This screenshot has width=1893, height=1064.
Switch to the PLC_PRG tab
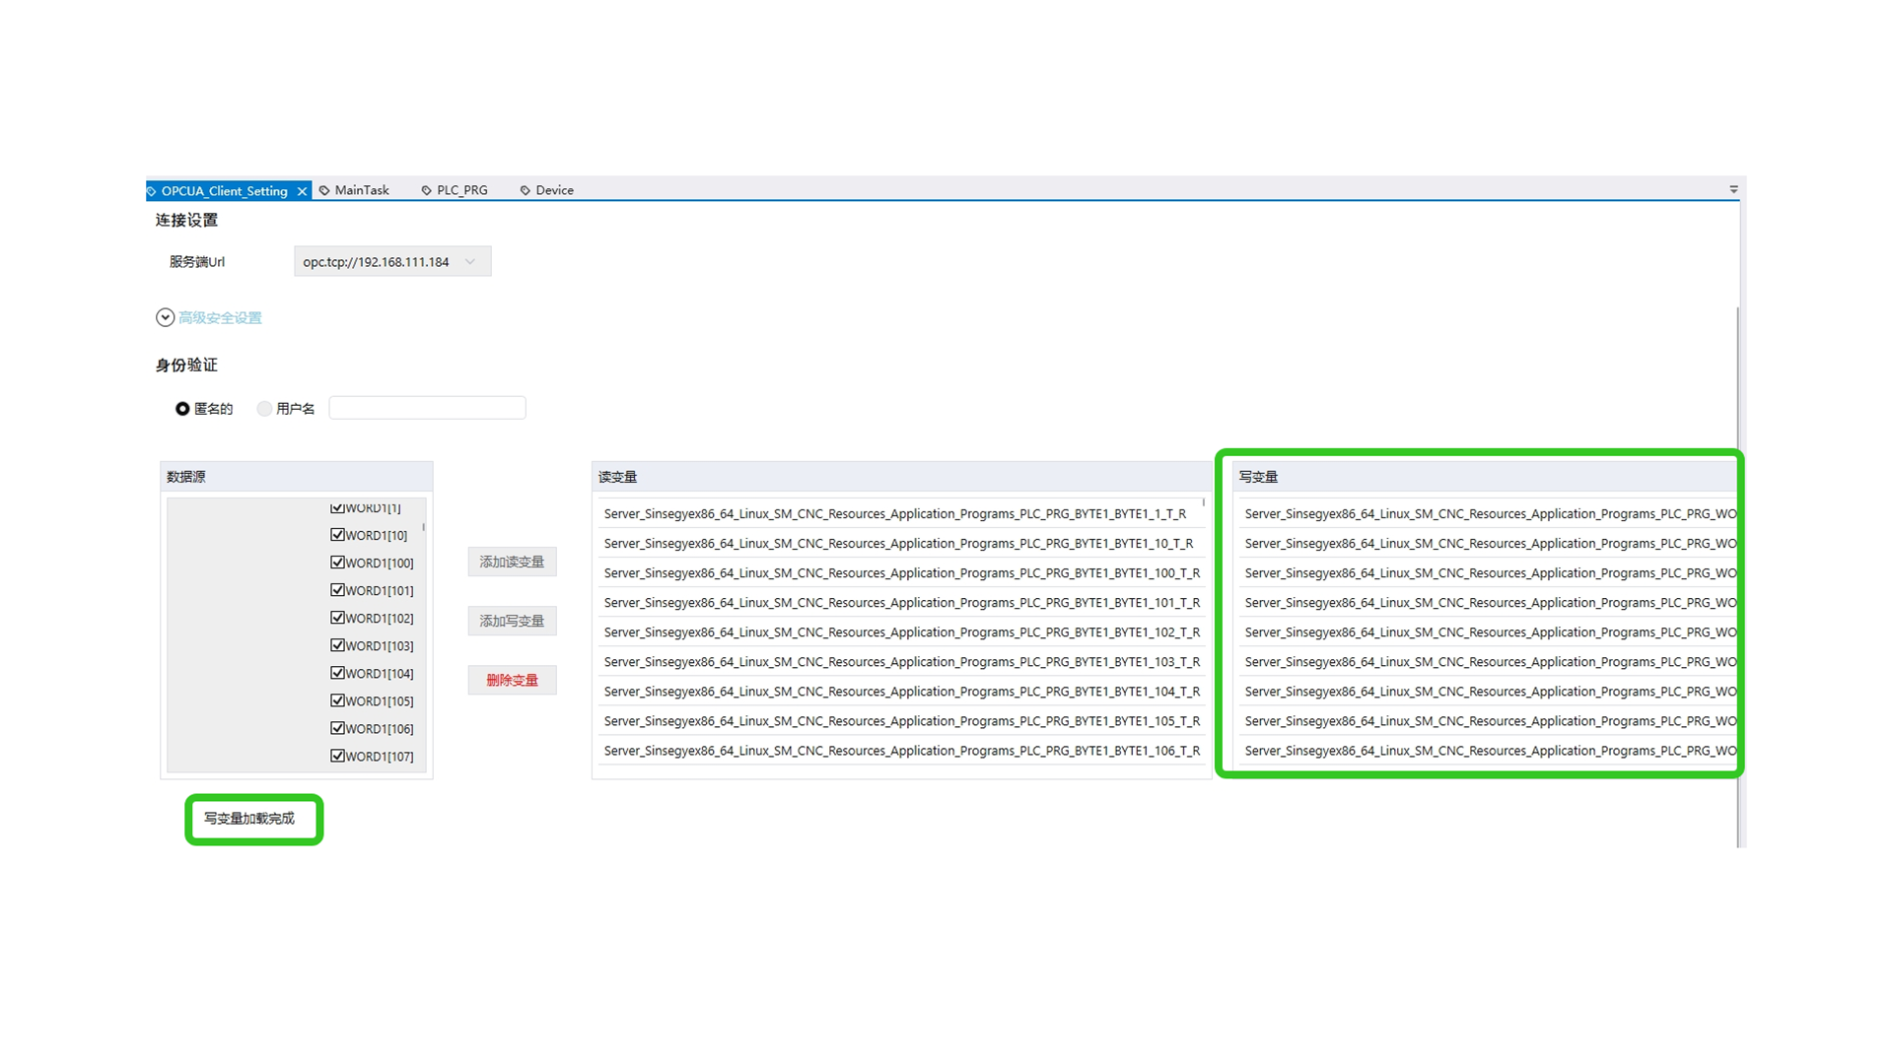461,190
